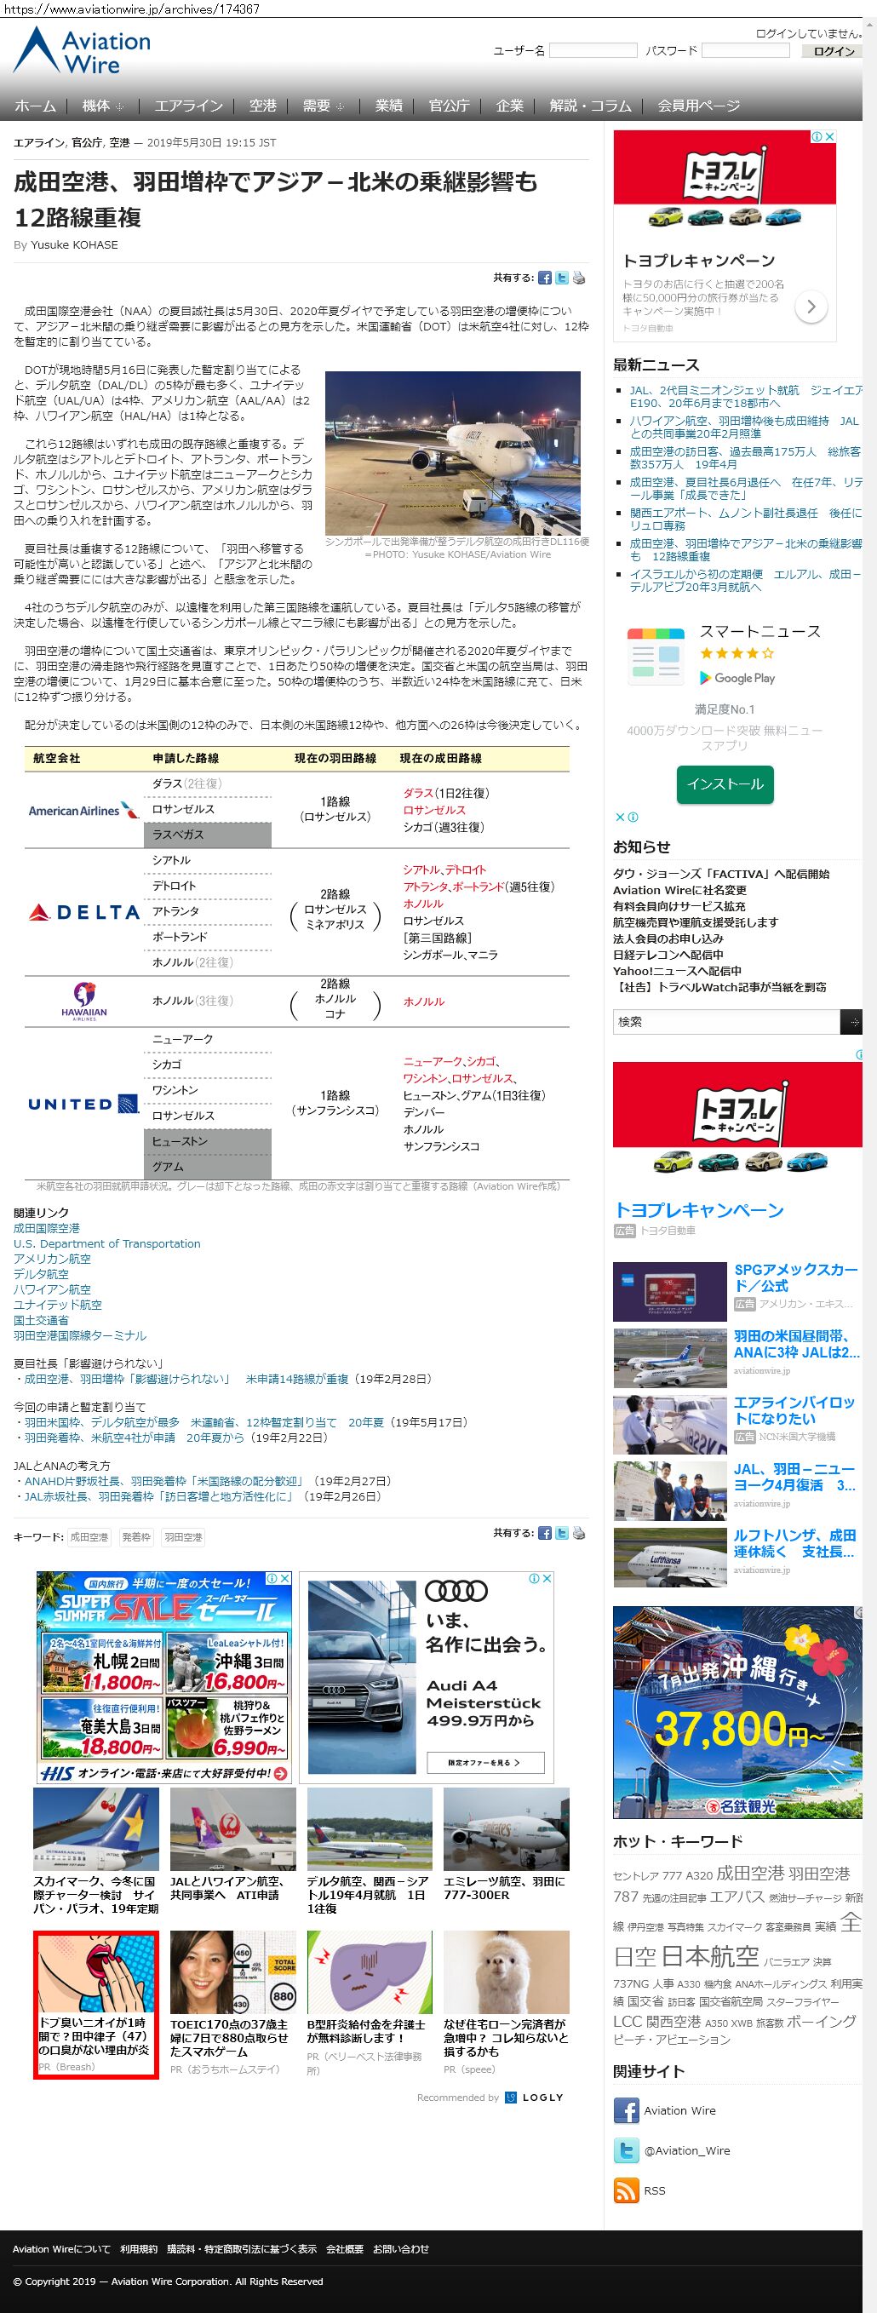Open the 会員用ページ menu item
The width and height of the screenshot is (877, 2313).
[698, 106]
